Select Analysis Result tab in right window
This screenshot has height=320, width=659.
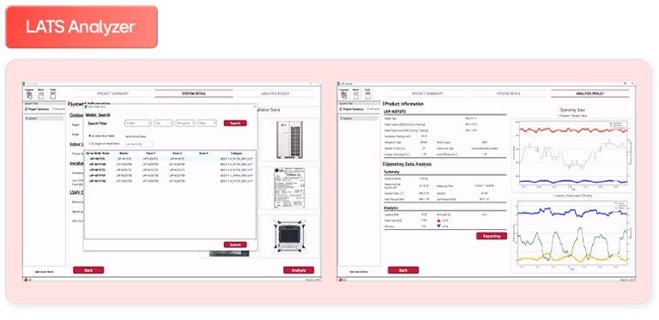590,94
